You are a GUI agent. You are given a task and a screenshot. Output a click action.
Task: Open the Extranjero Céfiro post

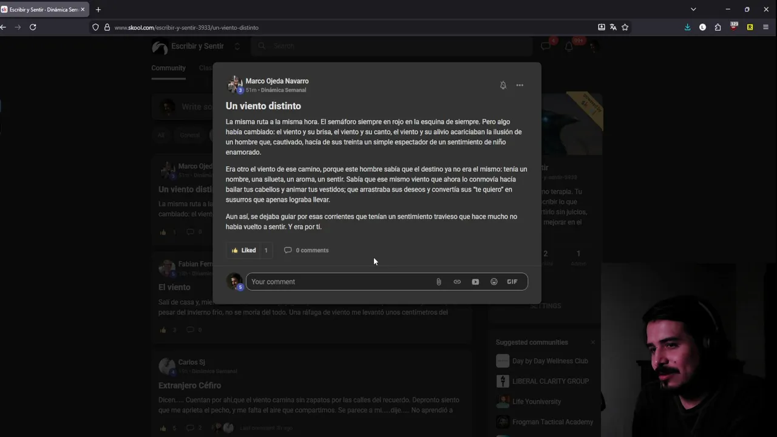(189, 385)
